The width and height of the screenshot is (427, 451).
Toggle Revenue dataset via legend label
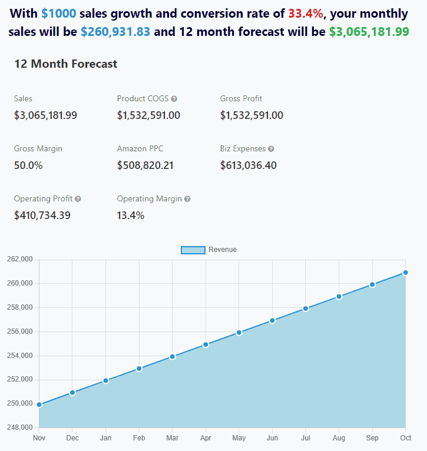(x=222, y=250)
